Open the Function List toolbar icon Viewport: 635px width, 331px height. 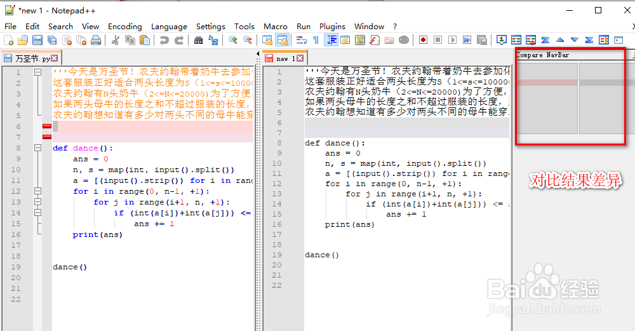click(375, 39)
